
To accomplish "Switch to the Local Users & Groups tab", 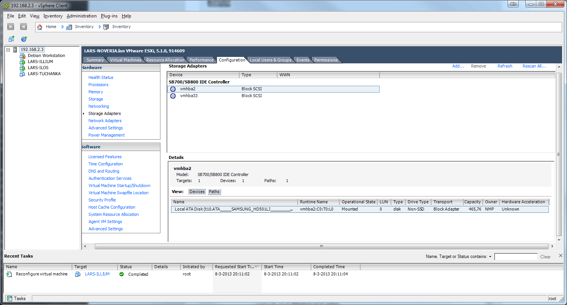I will click(x=270, y=60).
